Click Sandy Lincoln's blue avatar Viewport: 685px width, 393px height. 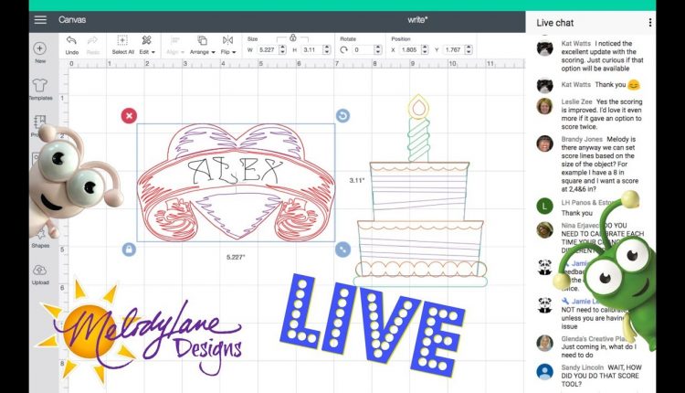(544, 372)
